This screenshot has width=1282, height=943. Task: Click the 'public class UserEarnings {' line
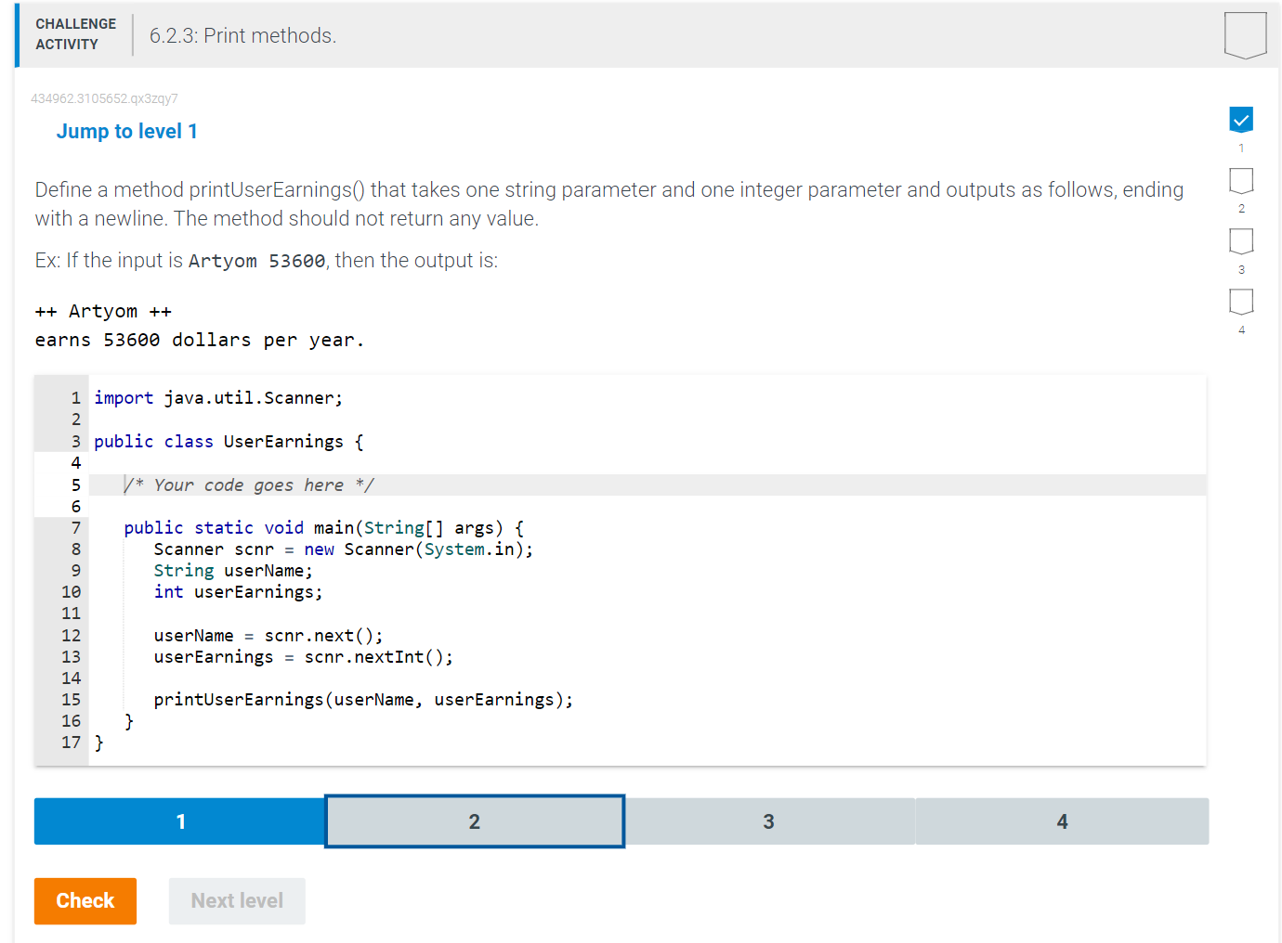(x=229, y=442)
